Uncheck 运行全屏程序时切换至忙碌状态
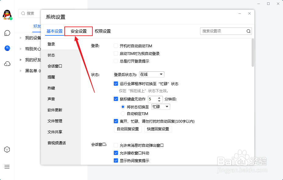The width and height of the screenshot is (283, 180). click(116, 84)
